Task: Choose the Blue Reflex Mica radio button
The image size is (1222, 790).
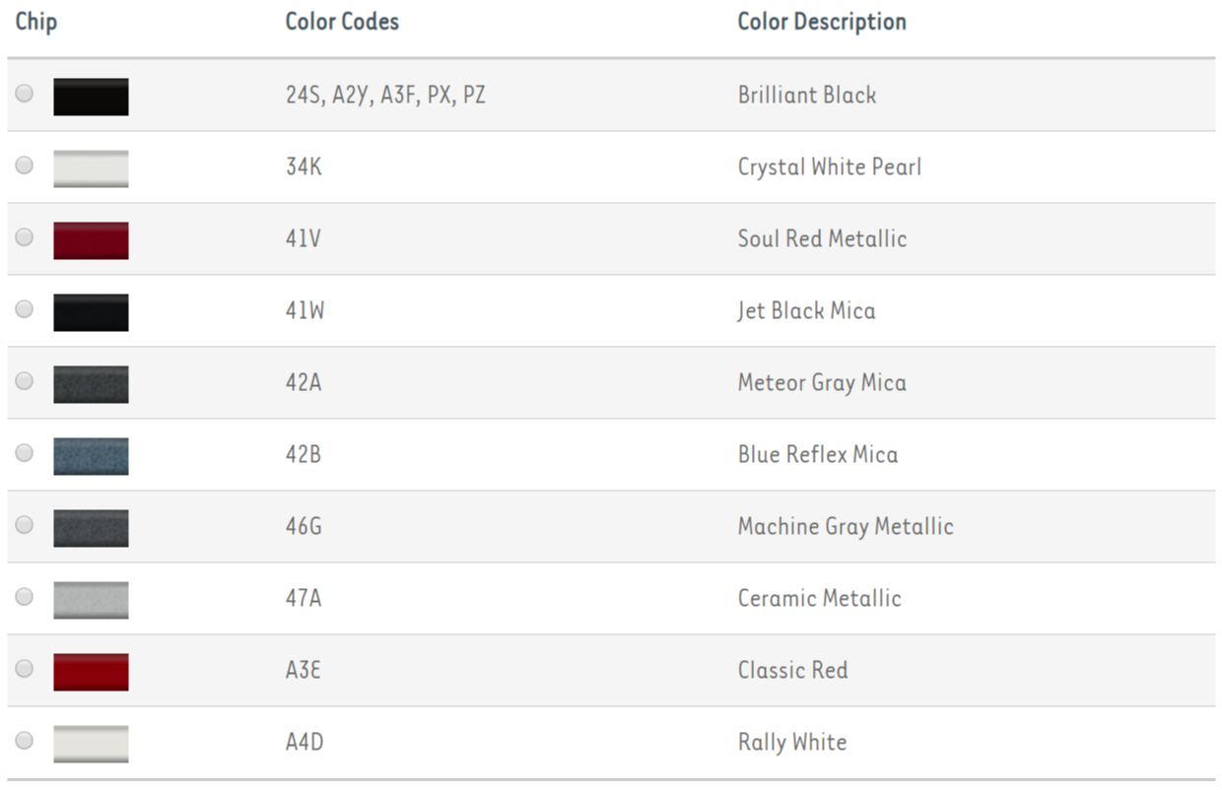Action: [x=25, y=453]
